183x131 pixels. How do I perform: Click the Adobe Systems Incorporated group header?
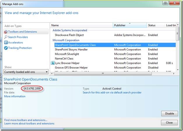click(x=70, y=30)
